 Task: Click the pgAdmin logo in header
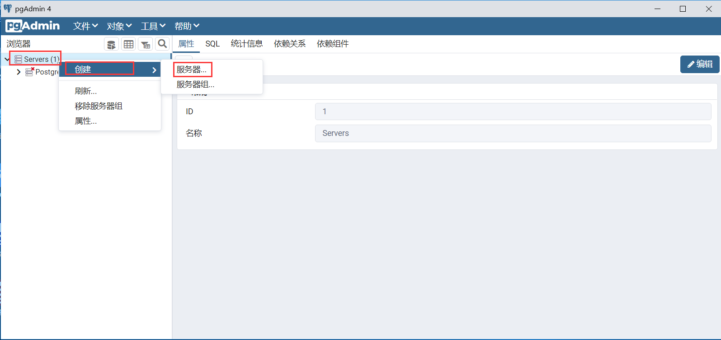pos(33,26)
